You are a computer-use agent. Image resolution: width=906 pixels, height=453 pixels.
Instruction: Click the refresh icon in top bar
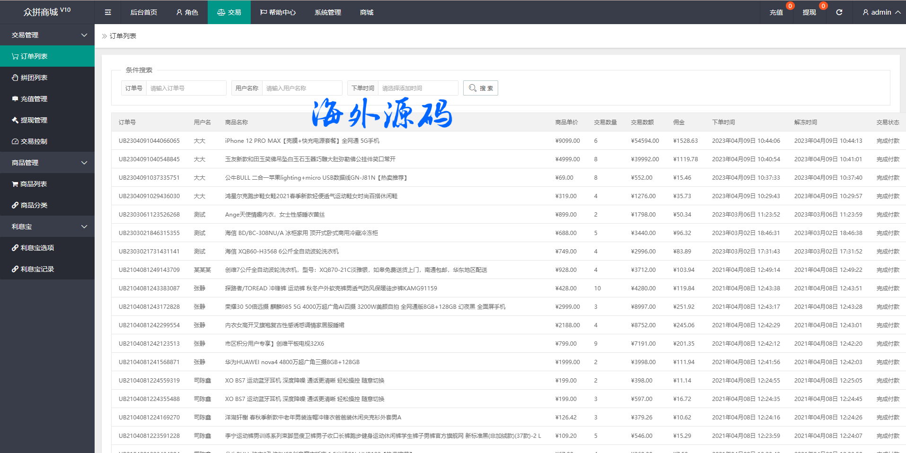[839, 12]
